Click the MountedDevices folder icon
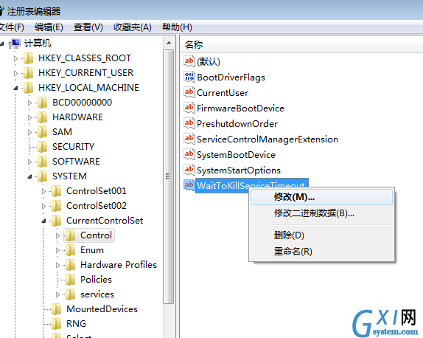The width and height of the screenshot is (423, 338). tap(57, 309)
